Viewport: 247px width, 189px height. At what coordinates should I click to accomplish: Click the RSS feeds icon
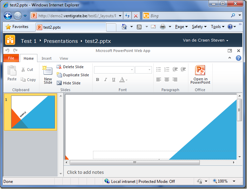139,27
